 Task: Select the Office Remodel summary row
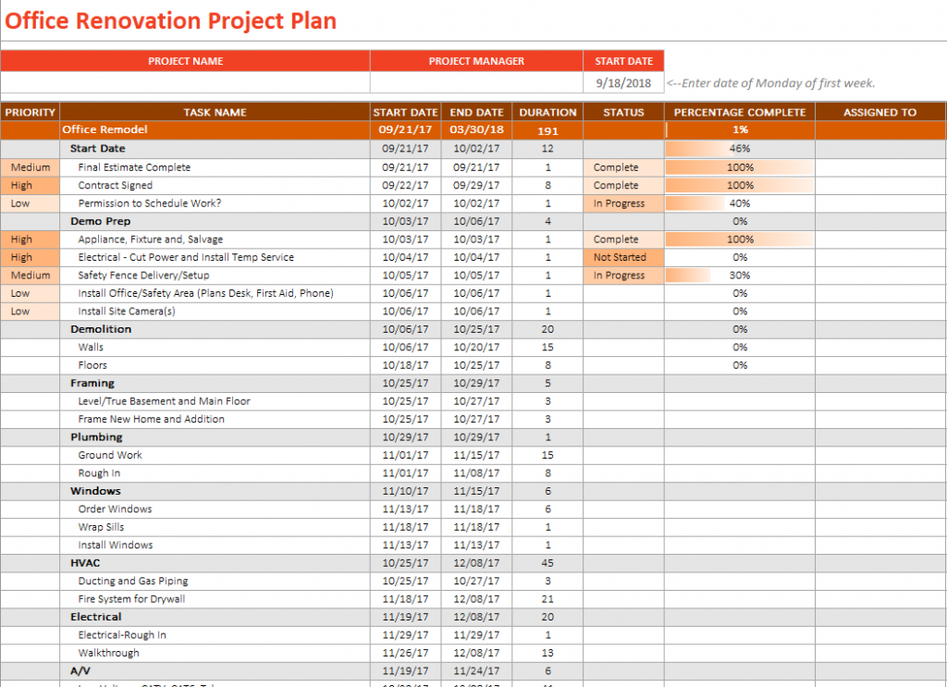(x=215, y=129)
